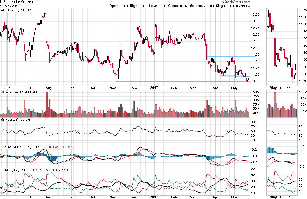Click the NYSE exchange label
This screenshot has width=307, height=199.
coord(32,2)
